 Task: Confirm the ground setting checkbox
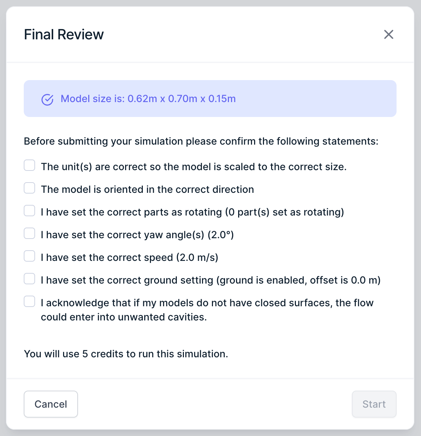29,279
